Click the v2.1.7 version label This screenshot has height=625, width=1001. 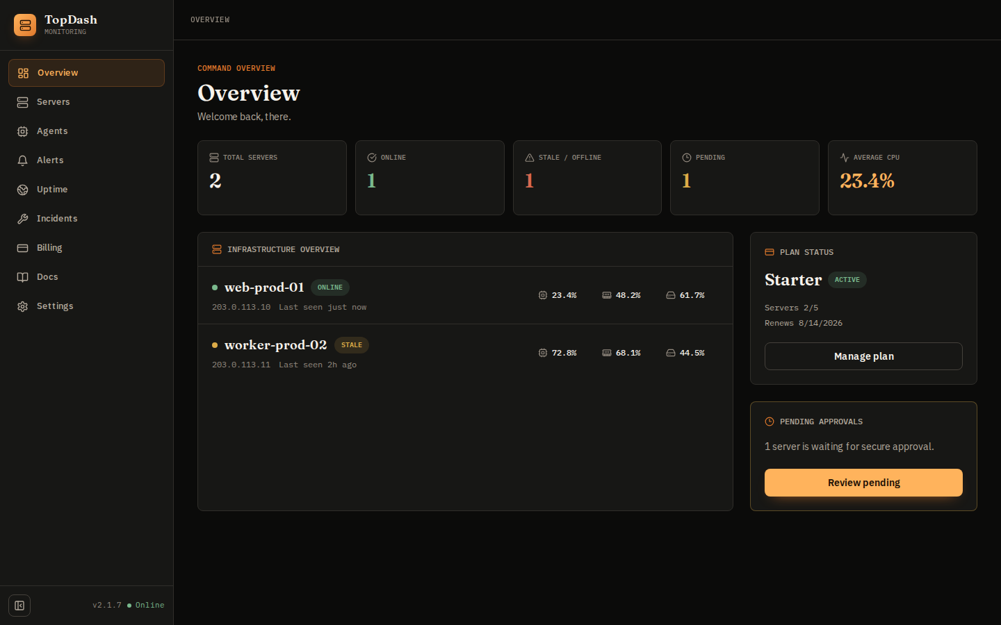coord(107,606)
